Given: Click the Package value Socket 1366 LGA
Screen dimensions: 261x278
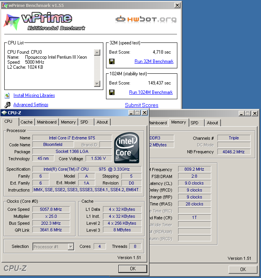Looking at the screenshot, I should [72, 152].
